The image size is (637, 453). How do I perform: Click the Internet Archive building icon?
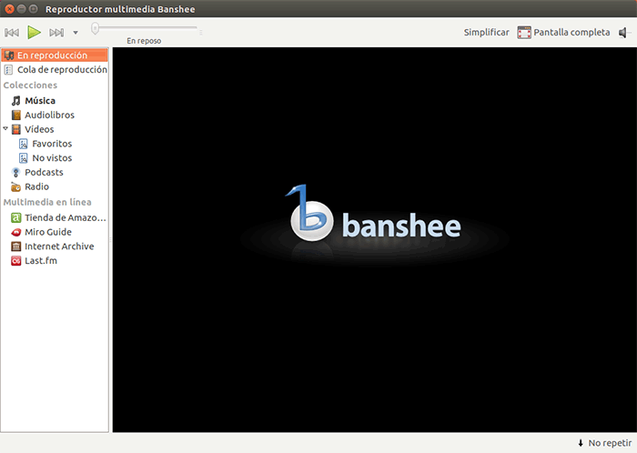tap(15, 247)
